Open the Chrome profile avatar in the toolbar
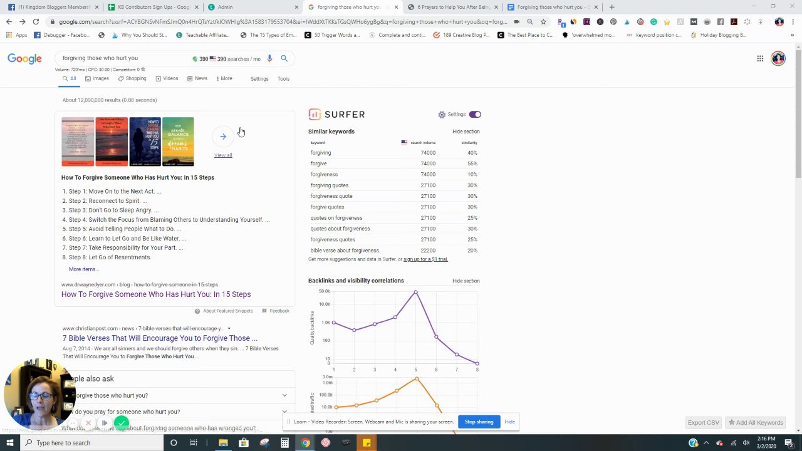 pyautogui.click(x=779, y=21)
